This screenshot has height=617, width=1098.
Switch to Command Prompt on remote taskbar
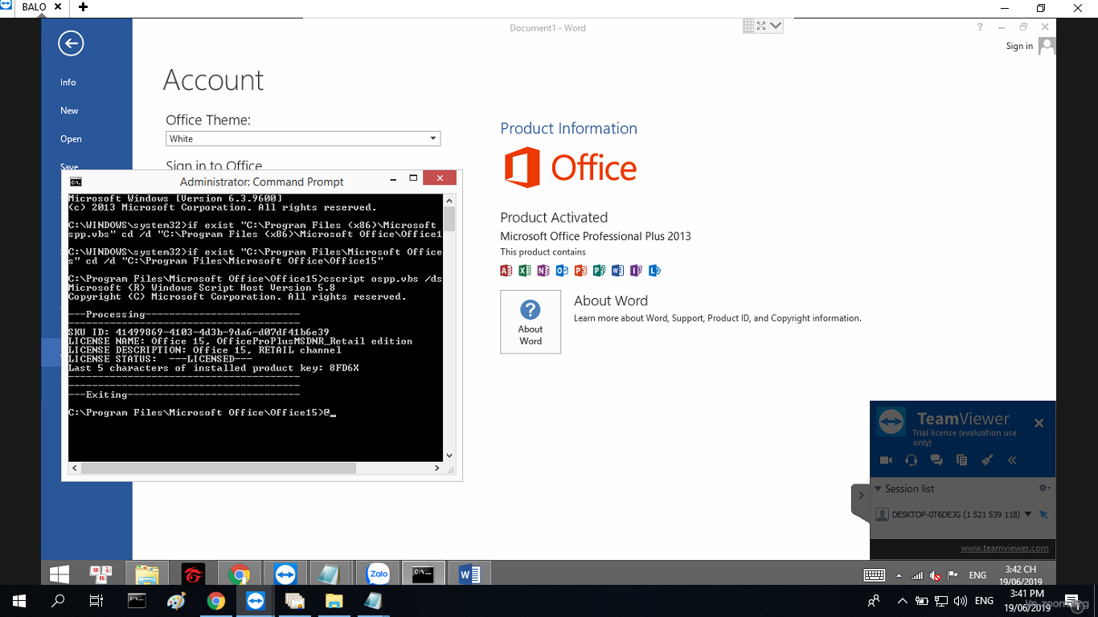pyautogui.click(x=423, y=574)
